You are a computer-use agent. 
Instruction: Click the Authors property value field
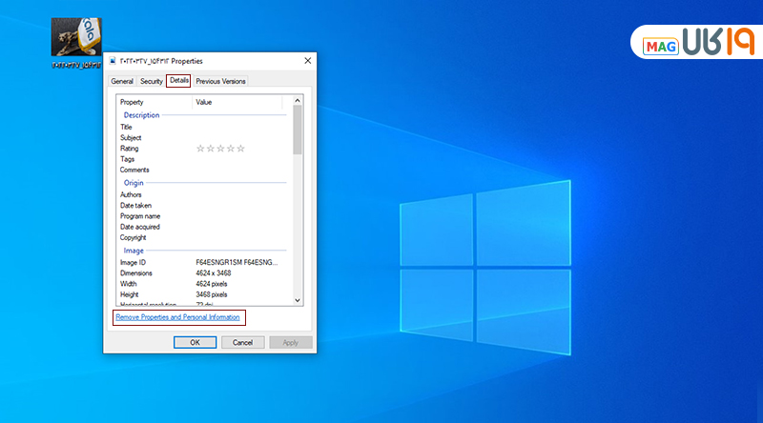(x=238, y=194)
